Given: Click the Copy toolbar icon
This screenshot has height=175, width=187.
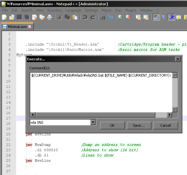Looking at the screenshot, I should tap(67, 17).
